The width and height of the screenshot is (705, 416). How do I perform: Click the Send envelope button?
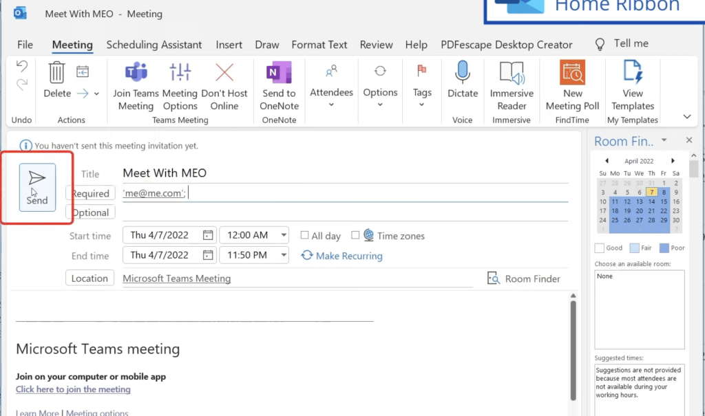coord(37,187)
